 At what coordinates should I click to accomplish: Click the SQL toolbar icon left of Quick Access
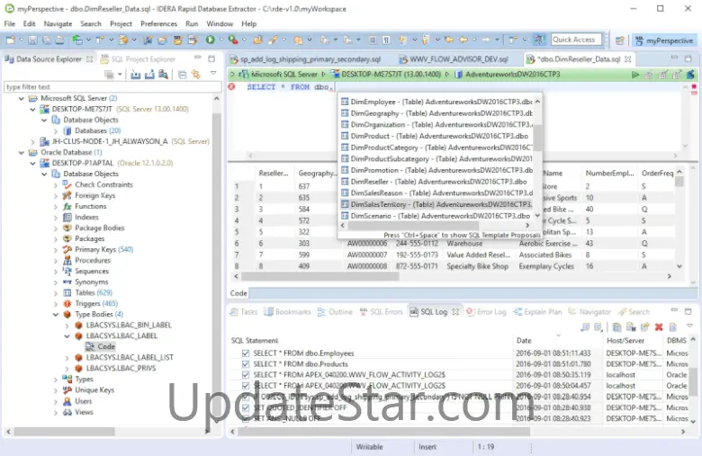[539, 40]
